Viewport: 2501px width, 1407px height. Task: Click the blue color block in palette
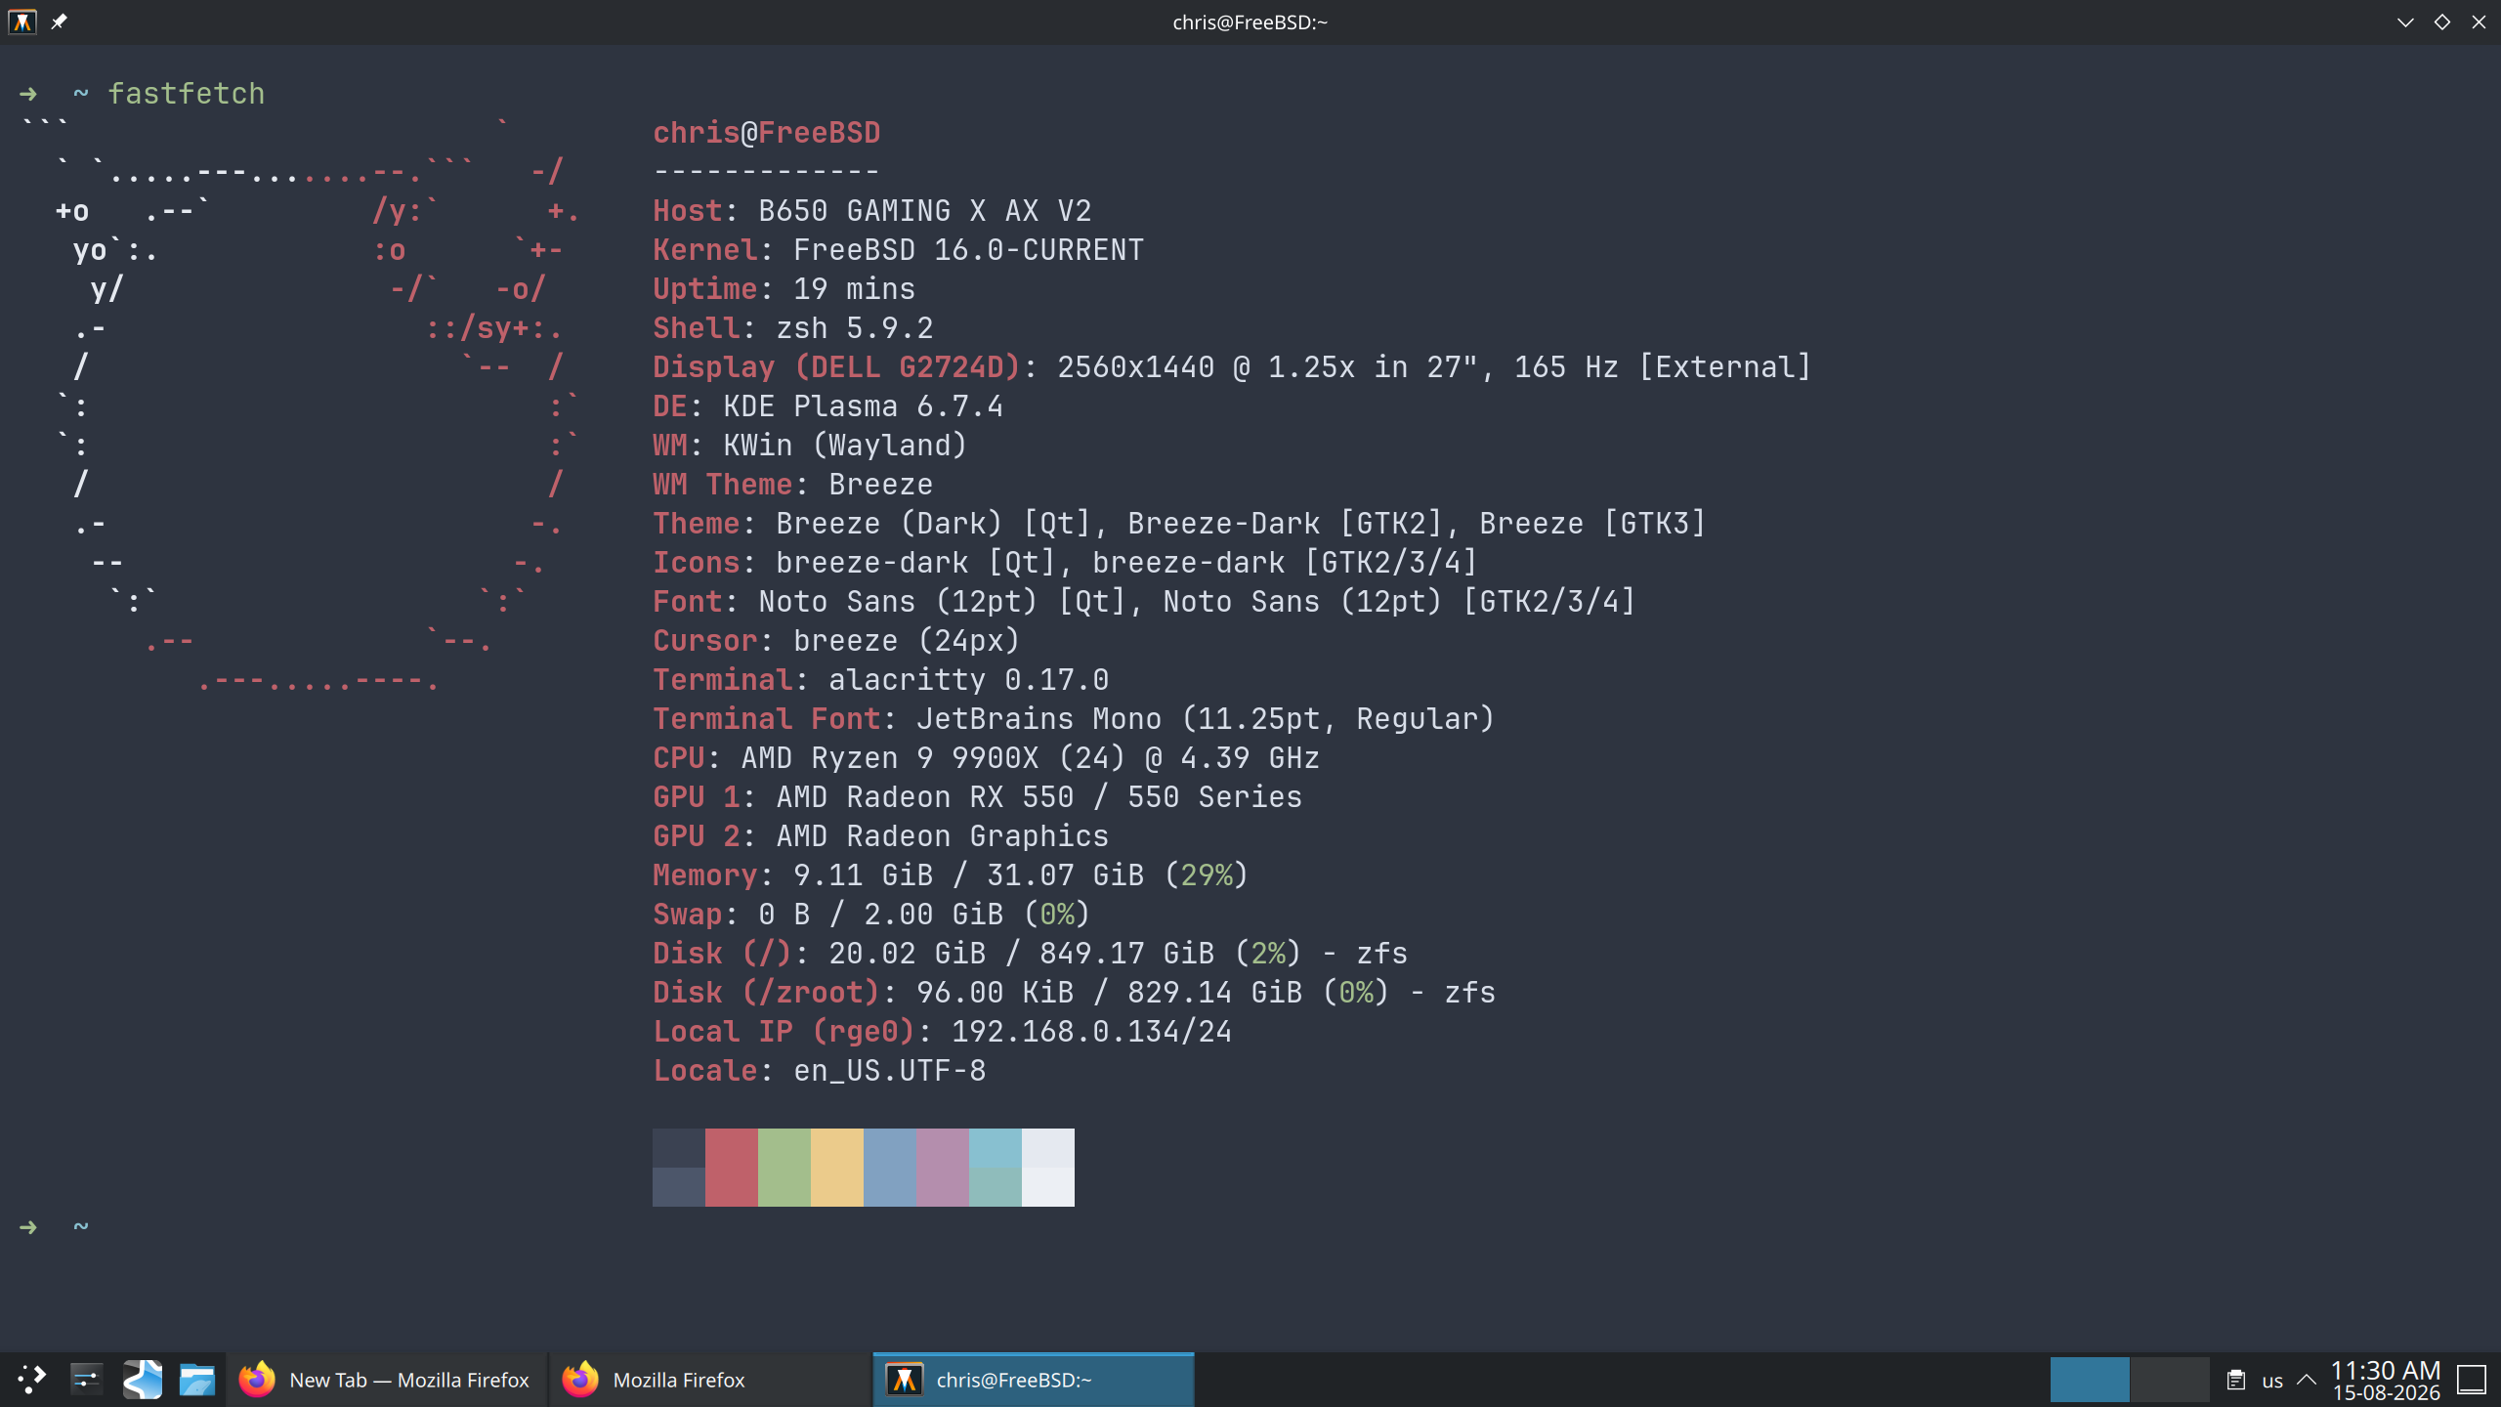click(890, 1168)
